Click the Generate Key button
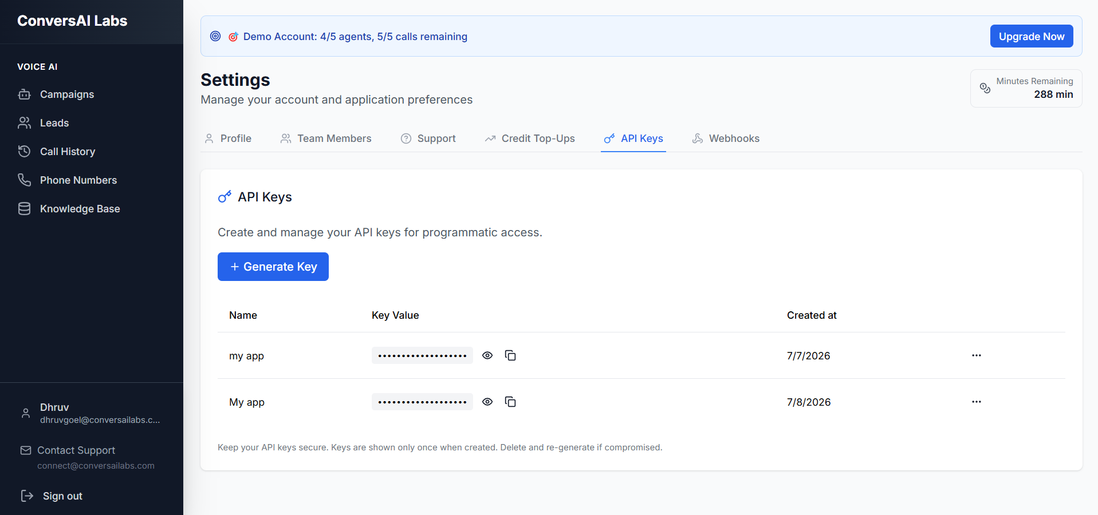The image size is (1098, 515). coord(273,267)
